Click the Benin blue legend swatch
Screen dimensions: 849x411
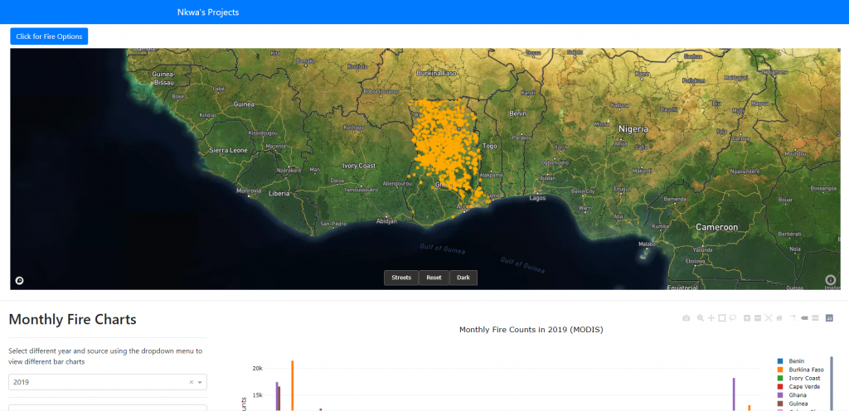780,360
